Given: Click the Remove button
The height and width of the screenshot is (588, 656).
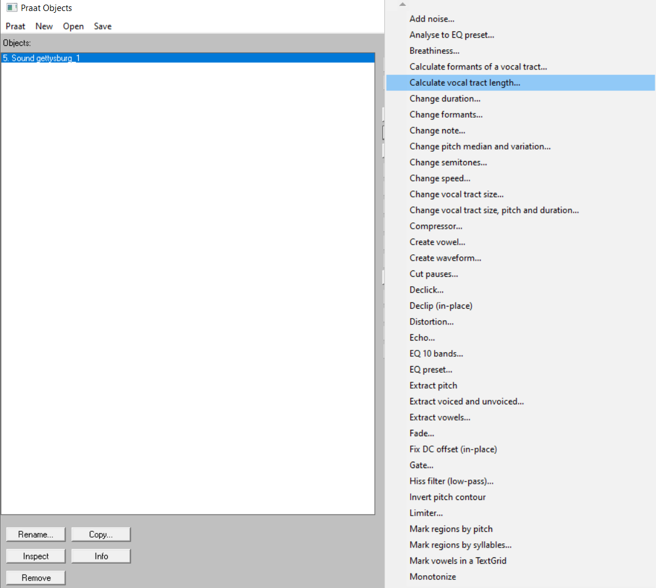Looking at the screenshot, I should pos(36,578).
